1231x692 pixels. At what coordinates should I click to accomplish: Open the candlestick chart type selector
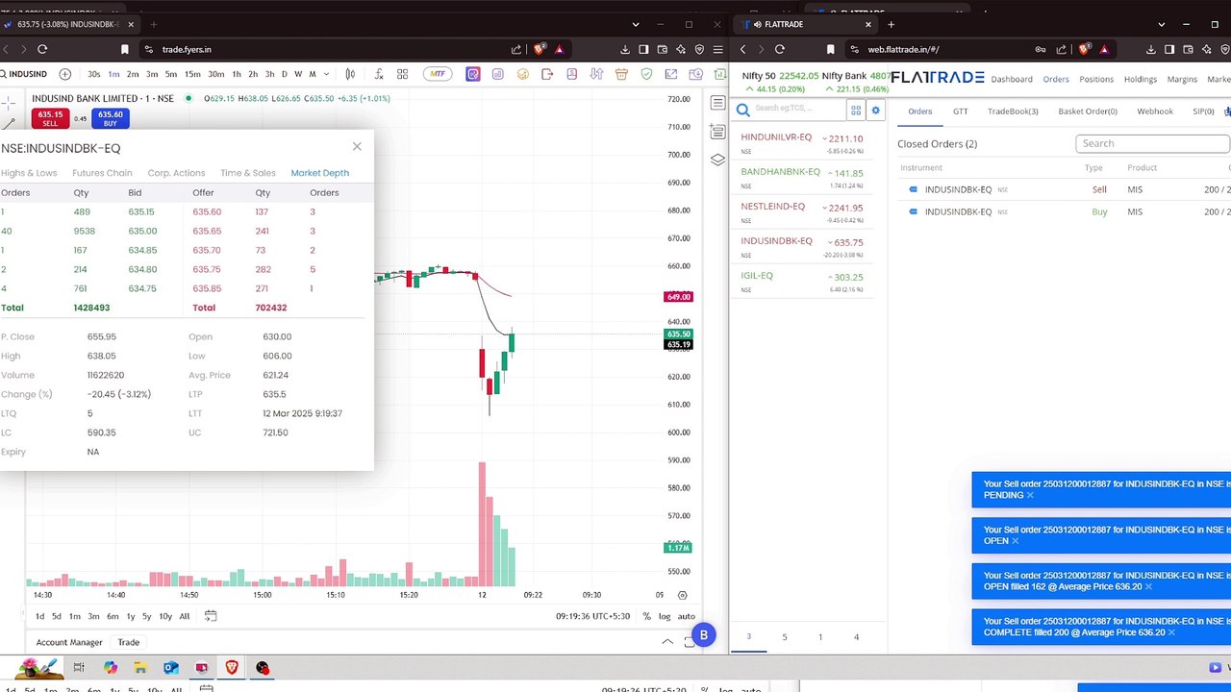(x=350, y=74)
